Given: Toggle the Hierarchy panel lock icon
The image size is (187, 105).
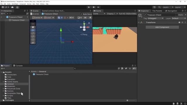Looking at the screenshot, I should [25, 11].
